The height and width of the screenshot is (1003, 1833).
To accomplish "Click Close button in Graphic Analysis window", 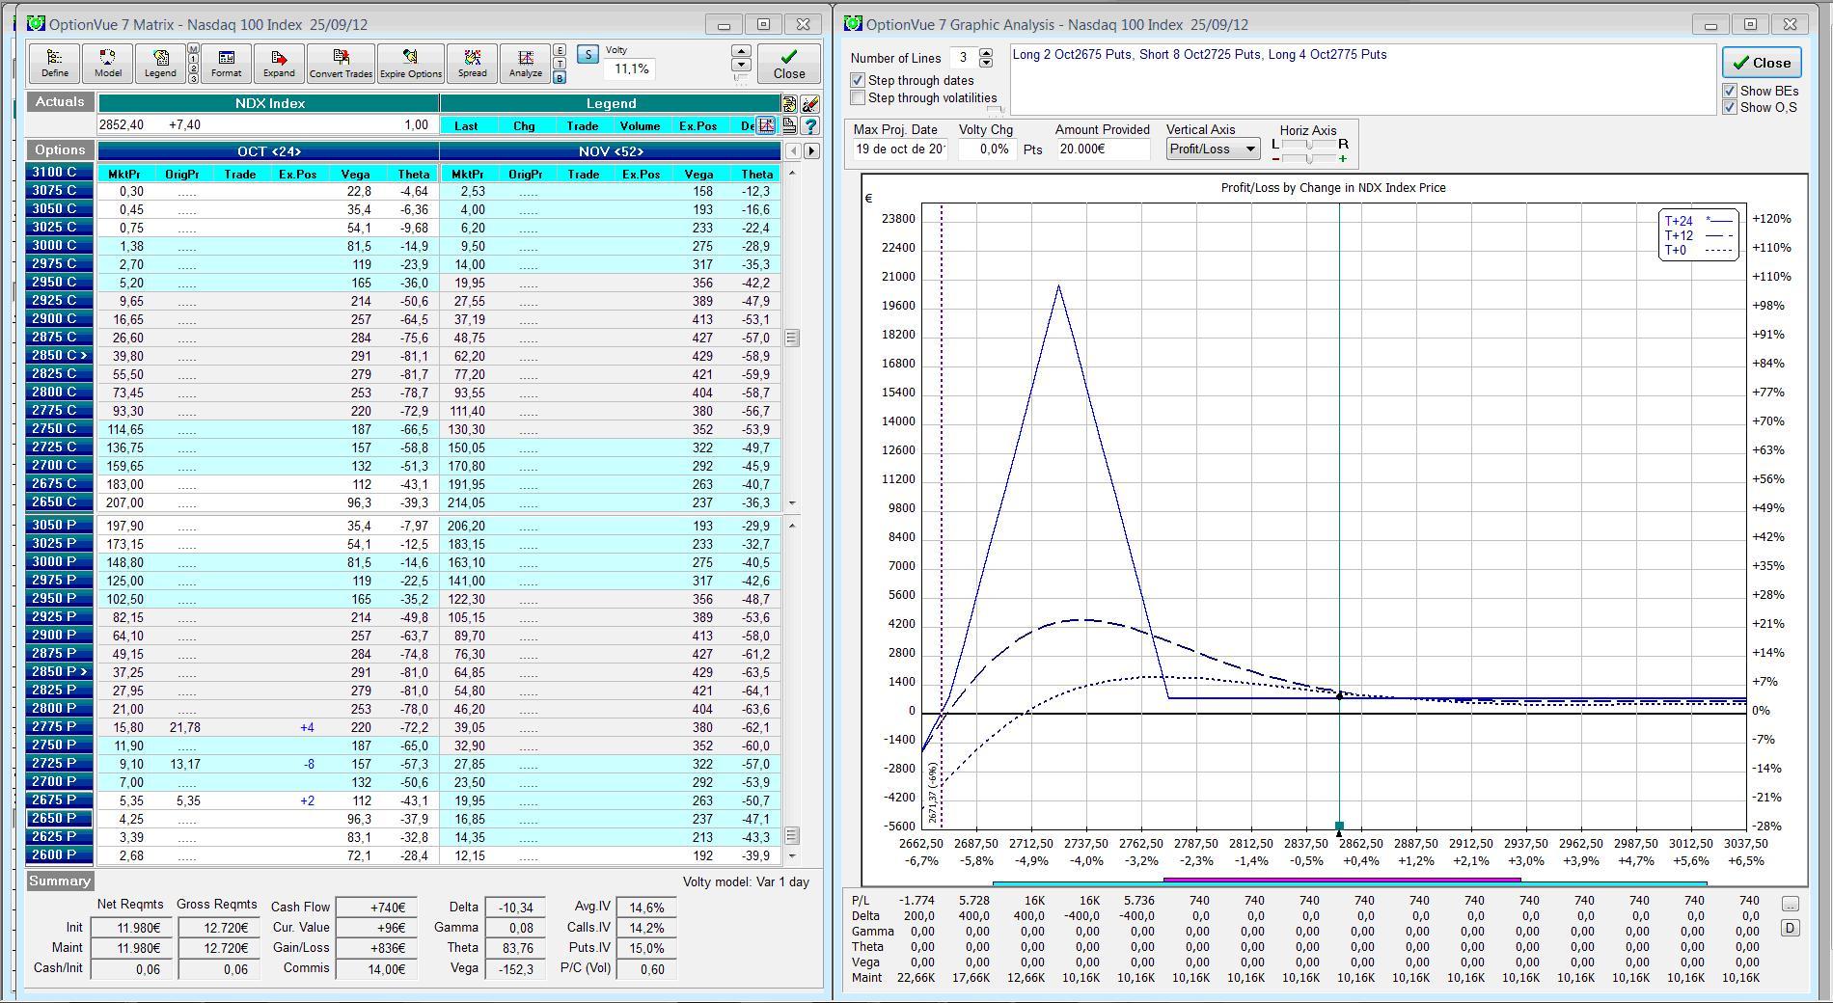I will coord(1762,63).
